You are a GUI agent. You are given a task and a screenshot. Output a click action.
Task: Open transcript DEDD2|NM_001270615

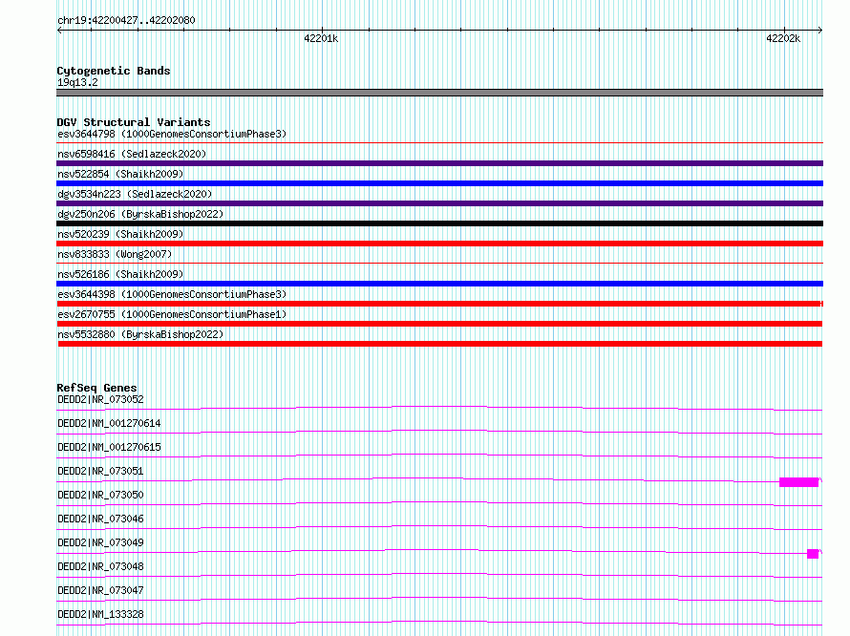coord(109,447)
